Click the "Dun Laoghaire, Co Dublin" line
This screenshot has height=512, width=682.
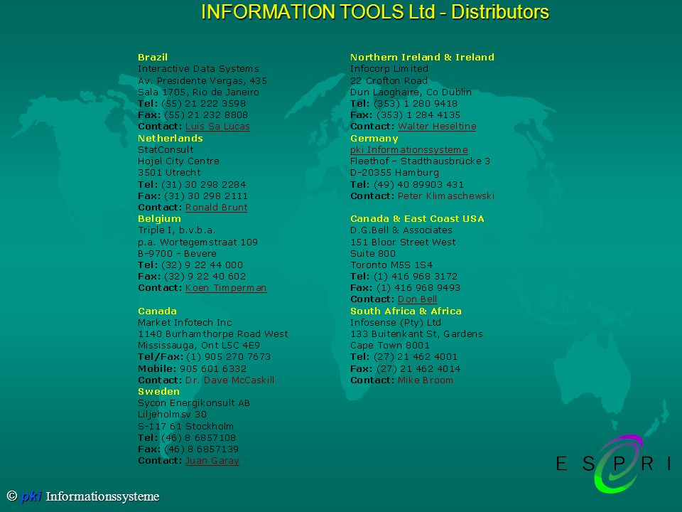pyautogui.click(x=411, y=92)
